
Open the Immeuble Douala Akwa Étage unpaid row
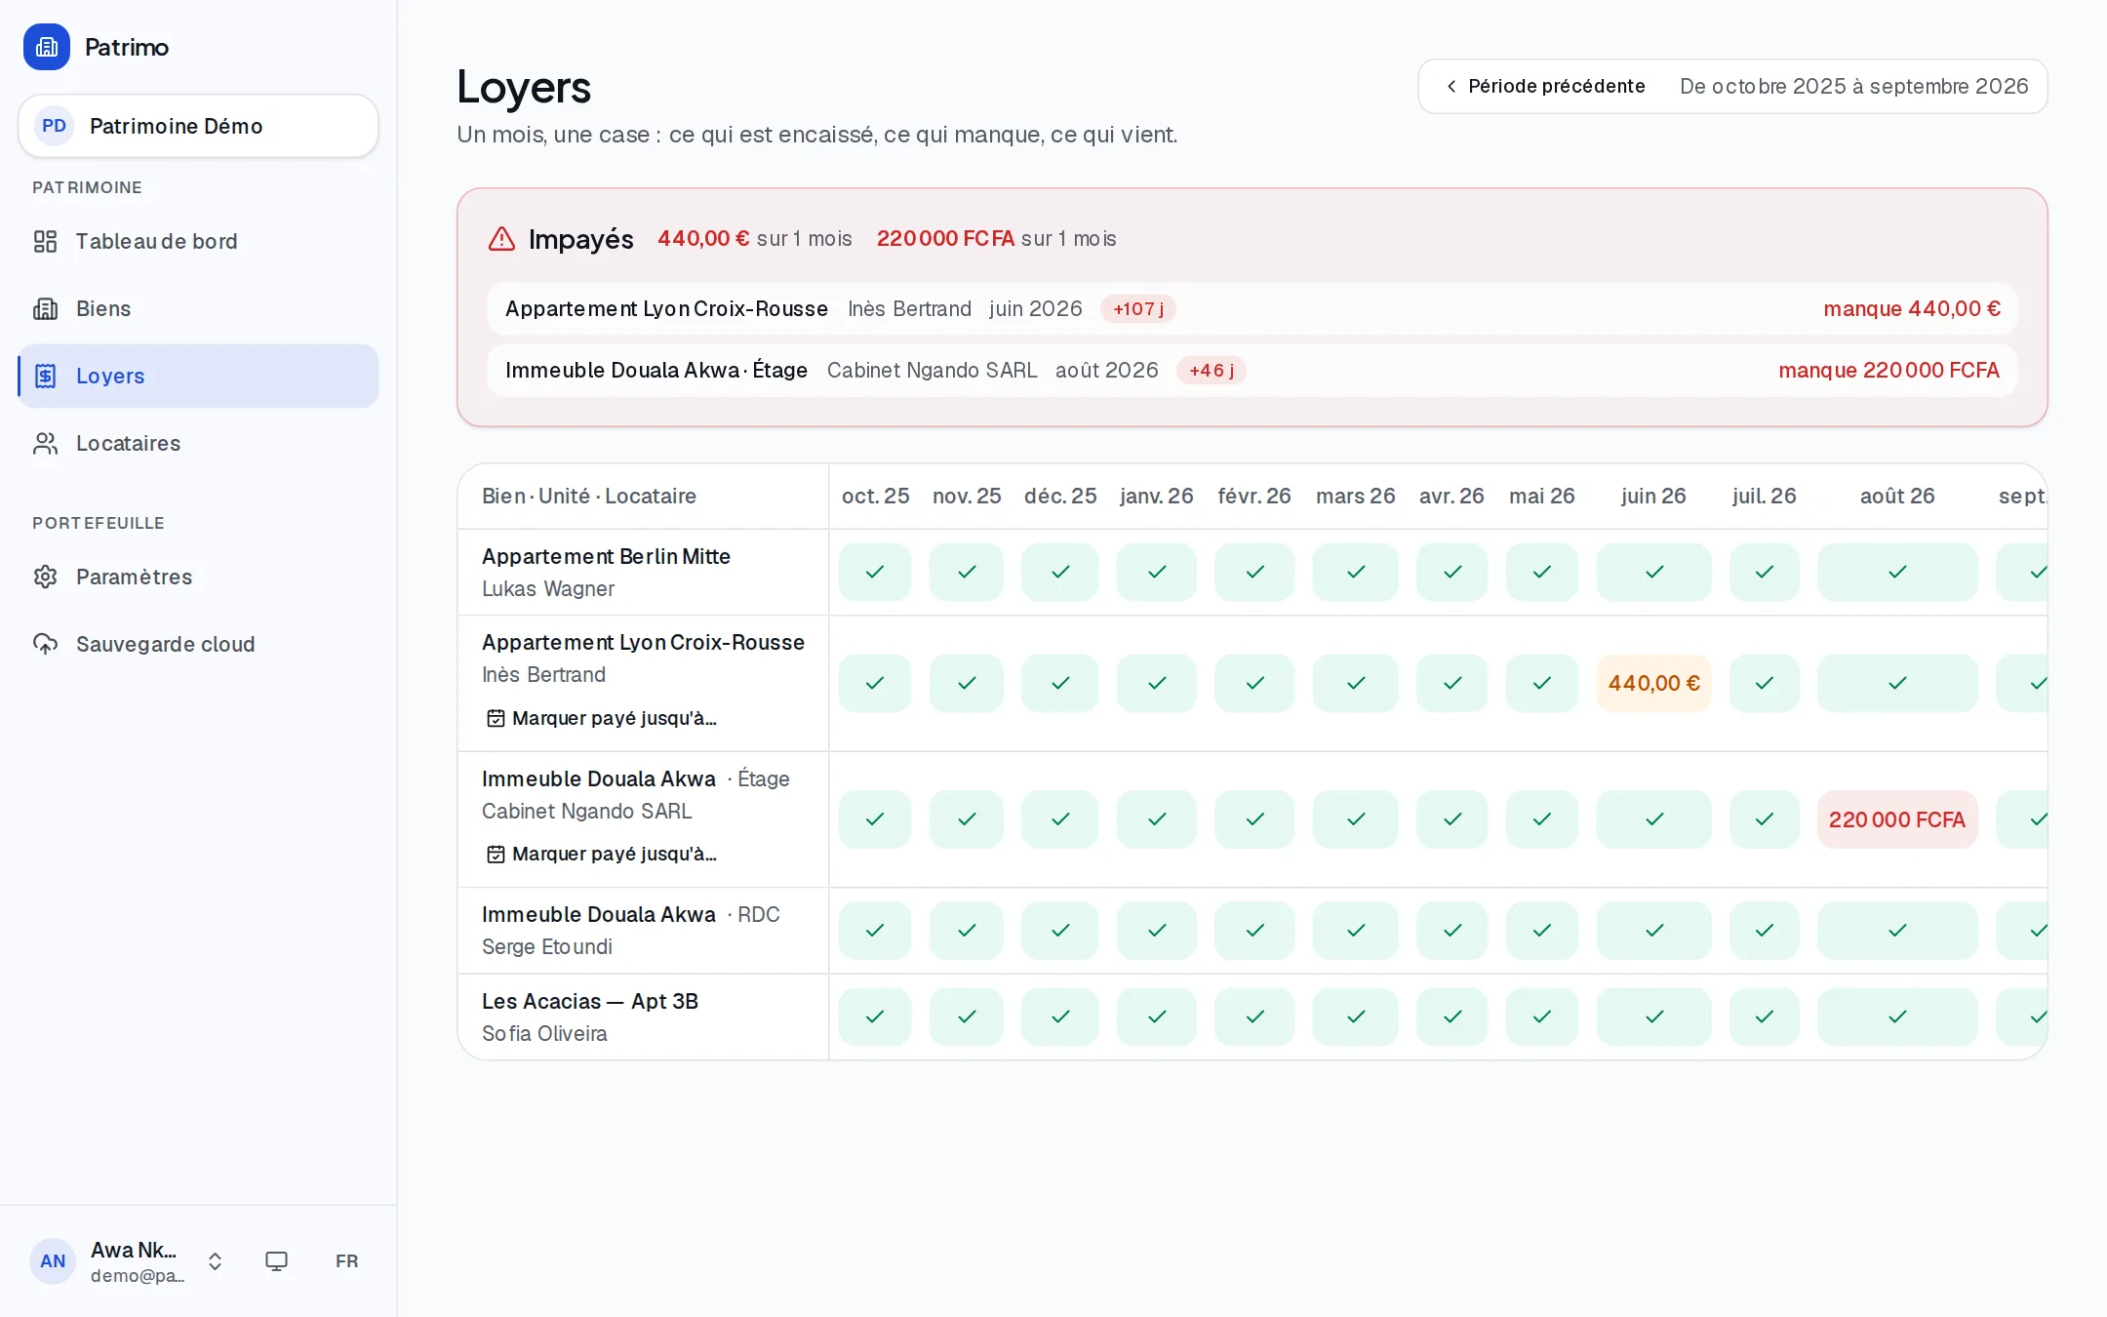click(x=1252, y=371)
